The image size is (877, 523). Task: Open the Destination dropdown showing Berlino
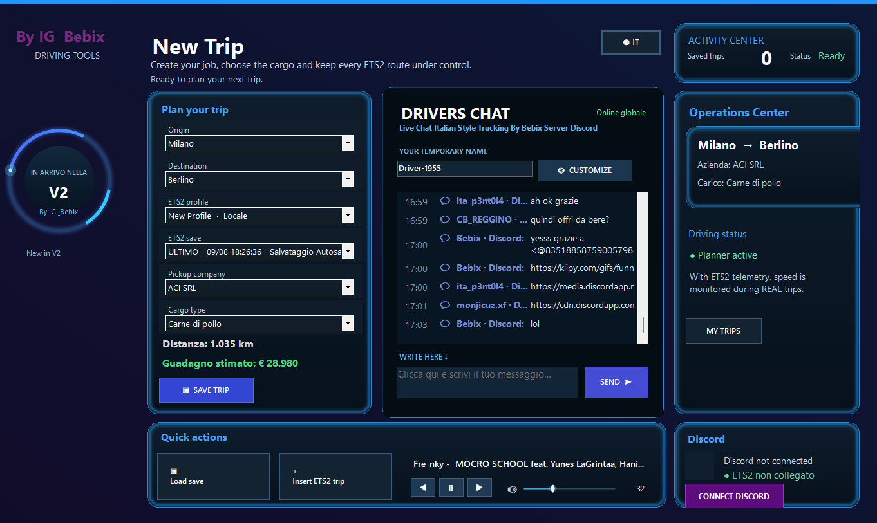(259, 179)
